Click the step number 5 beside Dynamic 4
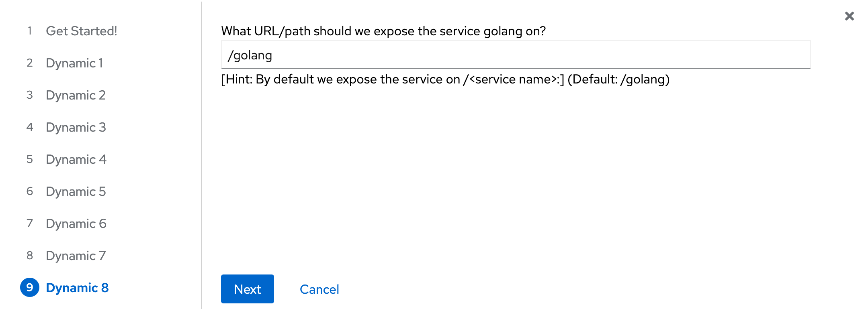 pyautogui.click(x=30, y=159)
